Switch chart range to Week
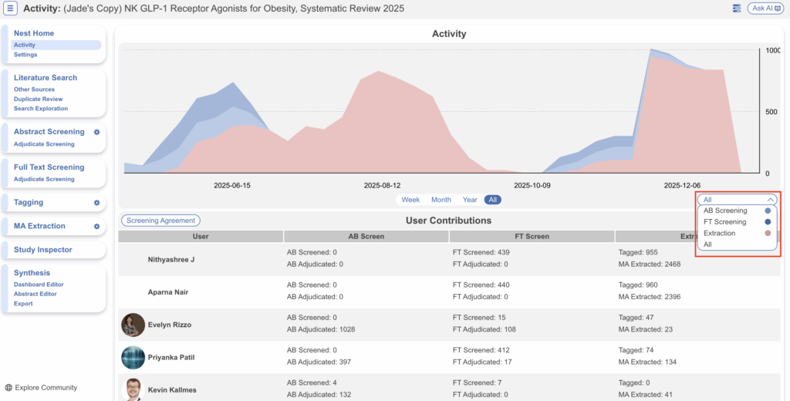This screenshot has height=401, width=790. click(x=410, y=200)
